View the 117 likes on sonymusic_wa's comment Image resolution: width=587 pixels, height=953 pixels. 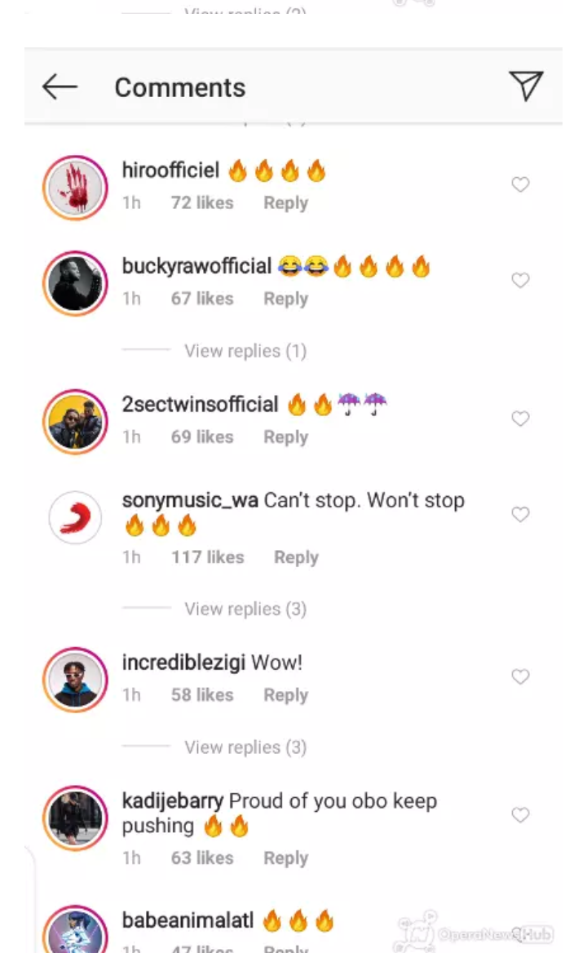[207, 557]
